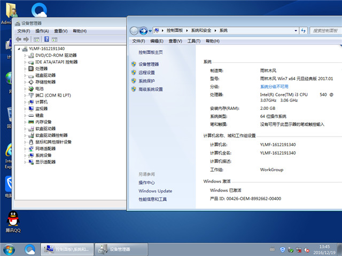Open the Windows Update link

tap(156, 191)
